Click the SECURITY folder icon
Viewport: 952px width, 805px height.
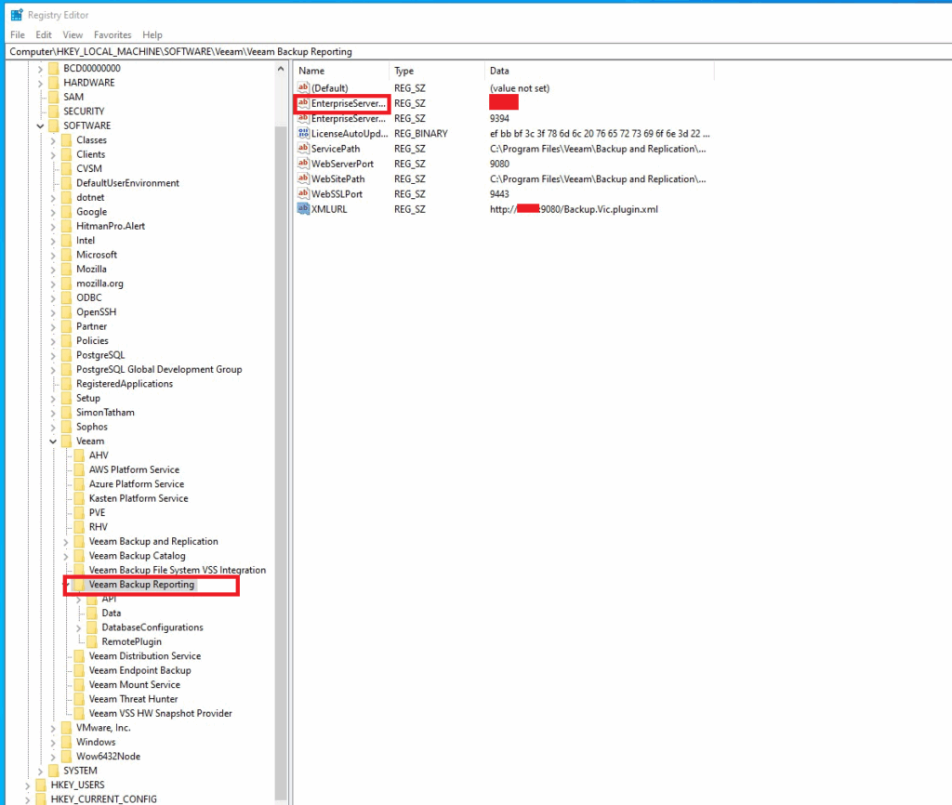pyautogui.click(x=53, y=112)
